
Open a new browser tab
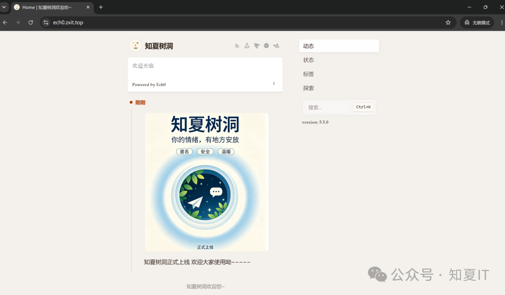pos(101,7)
